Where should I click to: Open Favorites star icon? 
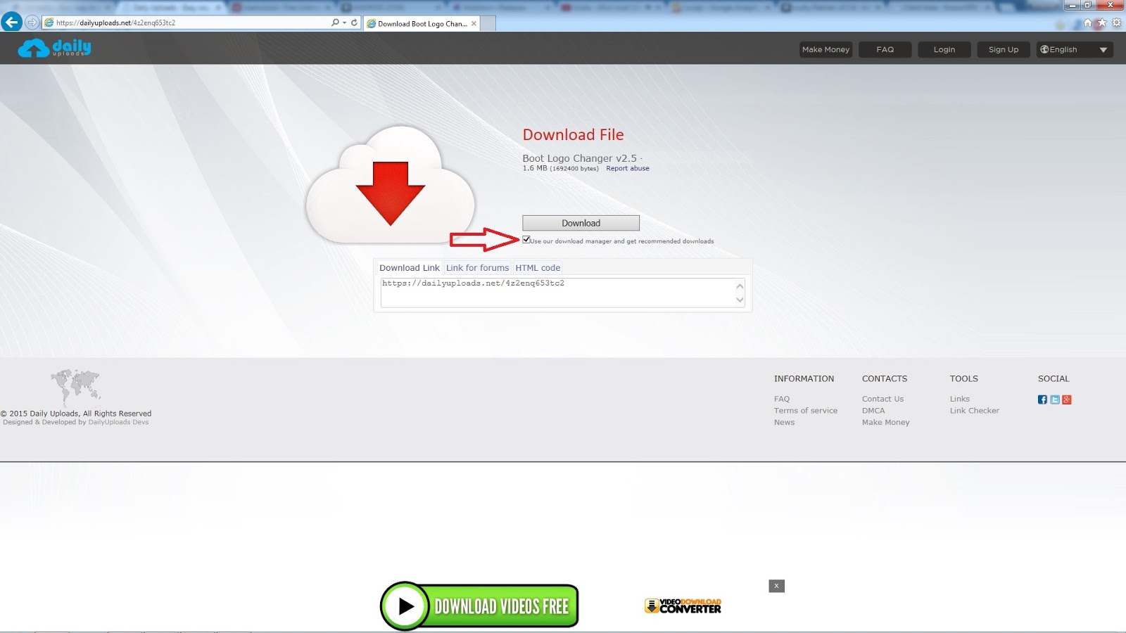click(x=1102, y=23)
